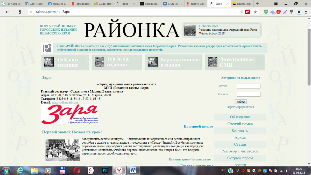The image size is (311, 175).
Task: Open the Архив sidebar item
Action: point(240,138)
